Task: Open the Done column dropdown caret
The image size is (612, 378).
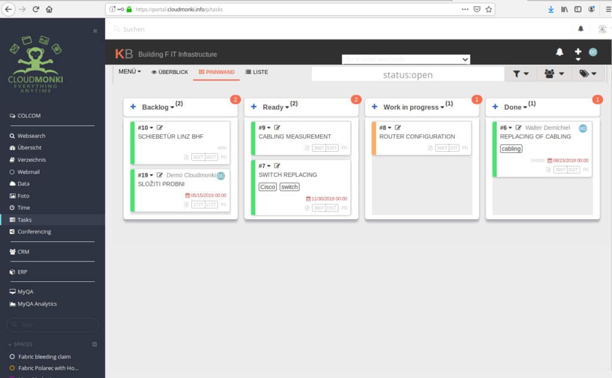Action: point(525,107)
